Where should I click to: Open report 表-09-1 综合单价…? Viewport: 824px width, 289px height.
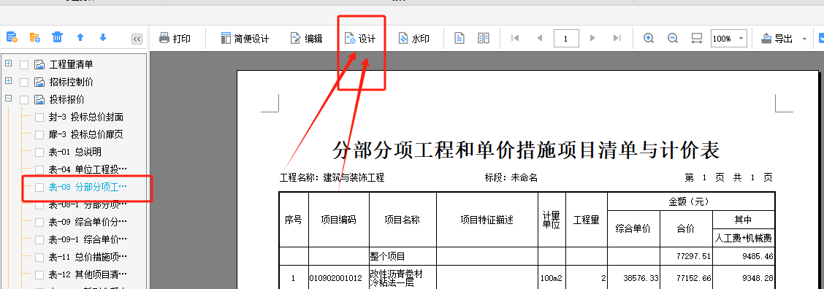coord(88,239)
